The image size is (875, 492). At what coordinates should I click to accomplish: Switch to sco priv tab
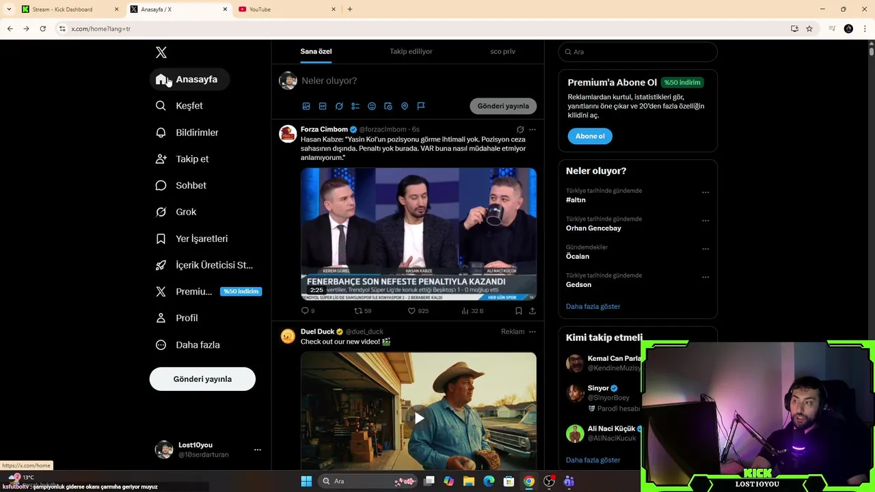(502, 52)
